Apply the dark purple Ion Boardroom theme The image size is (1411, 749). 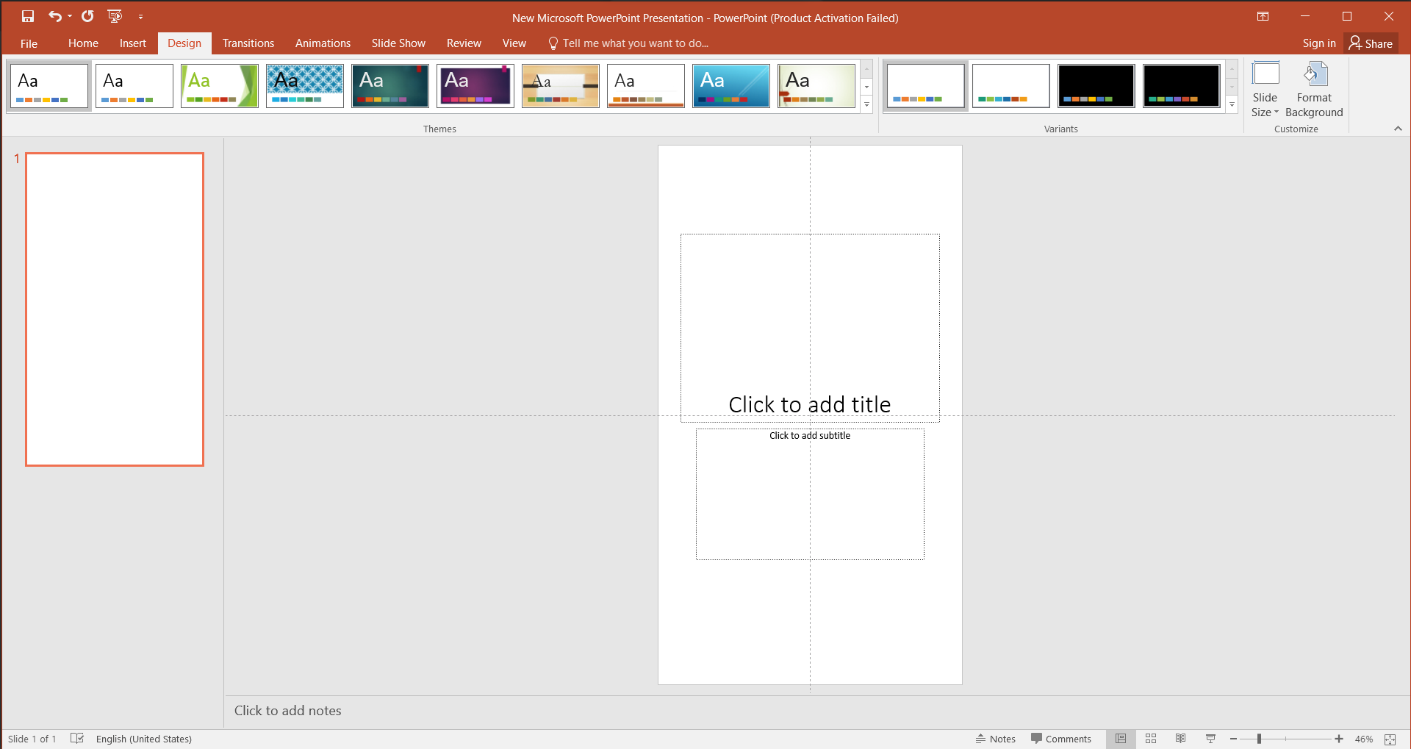pos(475,86)
